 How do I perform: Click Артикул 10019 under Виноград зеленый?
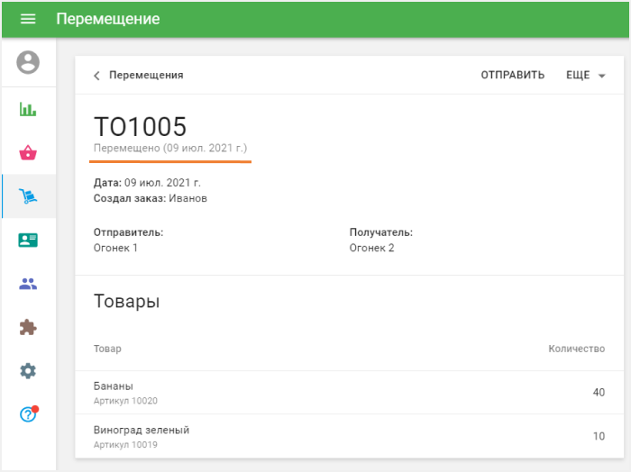pyautogui.click(x=125, y=445)
